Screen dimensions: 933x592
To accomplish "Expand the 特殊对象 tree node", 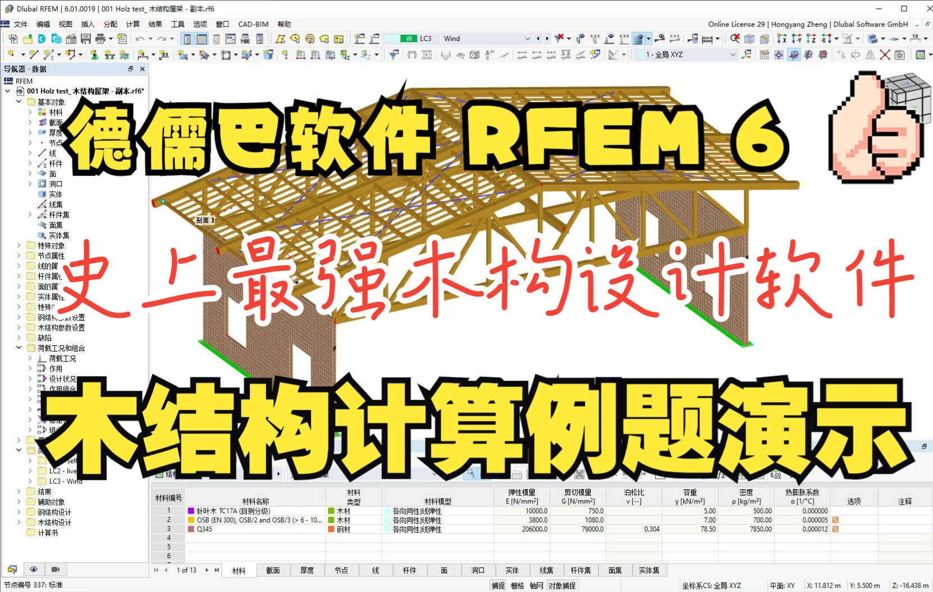I will pos(19,246).
